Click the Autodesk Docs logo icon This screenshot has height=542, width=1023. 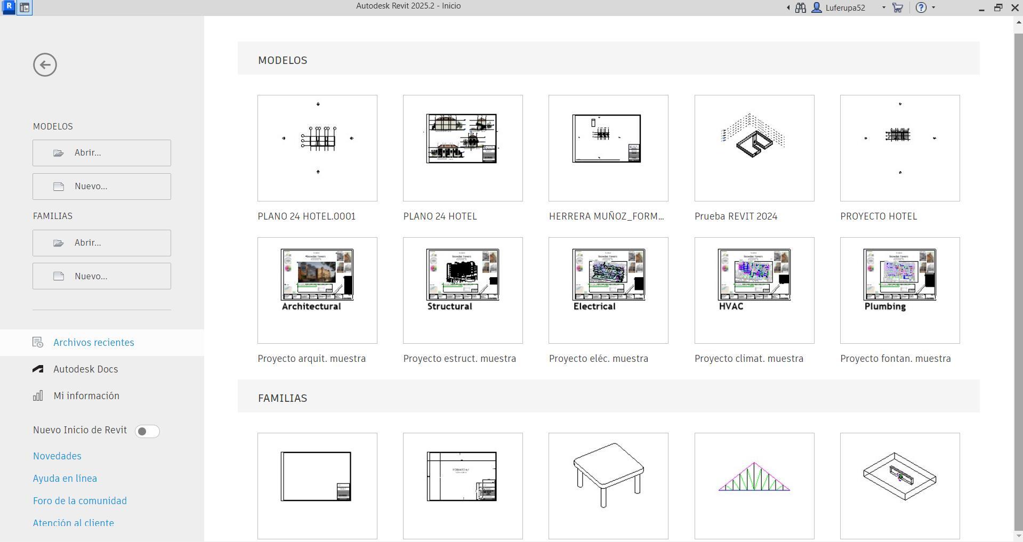click(x=38, y=369)
